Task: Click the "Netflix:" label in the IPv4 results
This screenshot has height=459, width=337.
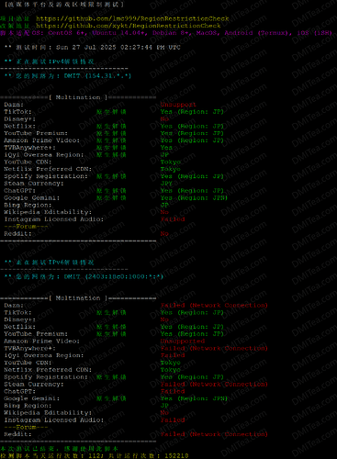Action: (x=19, y=126)
